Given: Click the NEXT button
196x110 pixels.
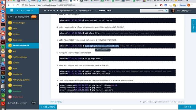Looking at the screenshot, I should pyautogui.click(x=187, y=107).
